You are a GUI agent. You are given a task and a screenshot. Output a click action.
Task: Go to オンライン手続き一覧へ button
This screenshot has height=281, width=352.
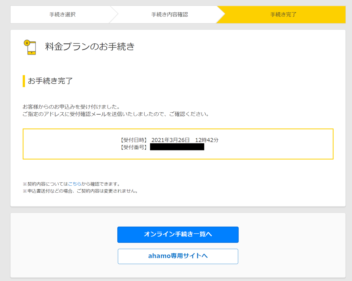pos(178,234)
